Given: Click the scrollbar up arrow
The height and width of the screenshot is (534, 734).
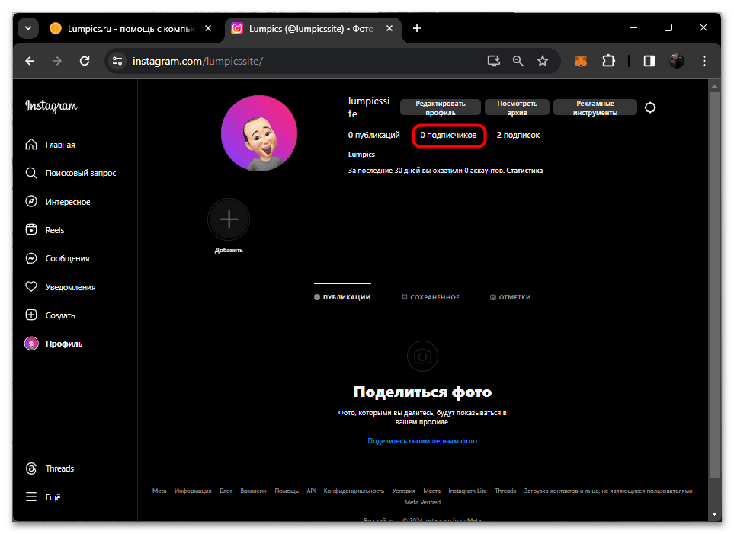Looking at the screenshot, I should (x=714, y=86).
